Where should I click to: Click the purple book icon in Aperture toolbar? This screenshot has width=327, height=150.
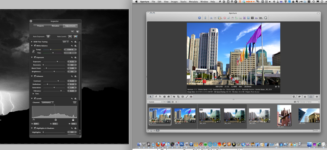click(x=245, y=18)
